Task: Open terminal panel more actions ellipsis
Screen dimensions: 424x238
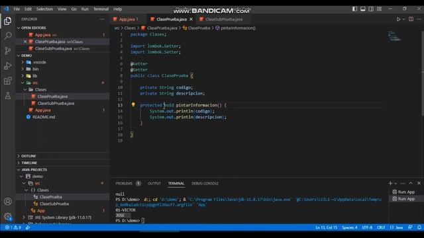Action: click(x=403, y=183)
